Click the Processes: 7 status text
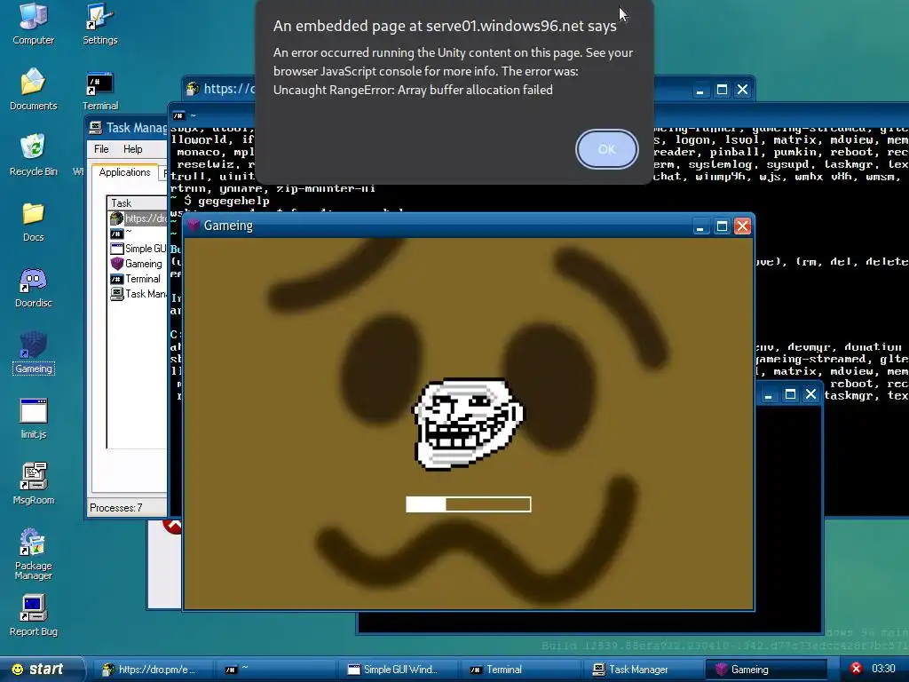The width and height of the screenshot is (909, 682). 116,507
